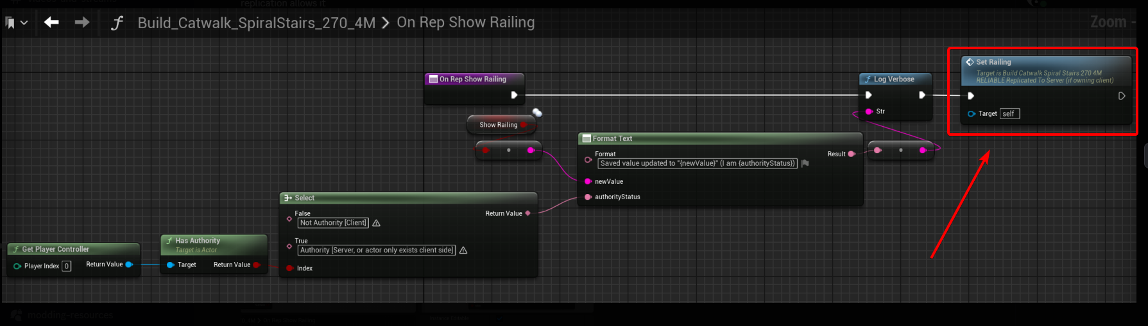Click the True option pin on the Select node

pos(289,247)
